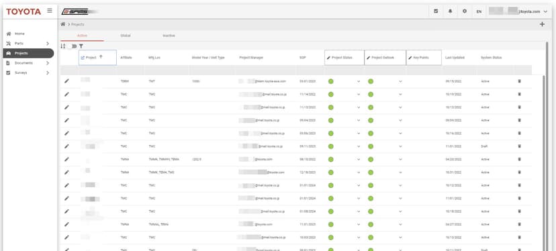Expand the Documents sidebar submenu chevron
556x251 pixels.
(x=48, y=63)
